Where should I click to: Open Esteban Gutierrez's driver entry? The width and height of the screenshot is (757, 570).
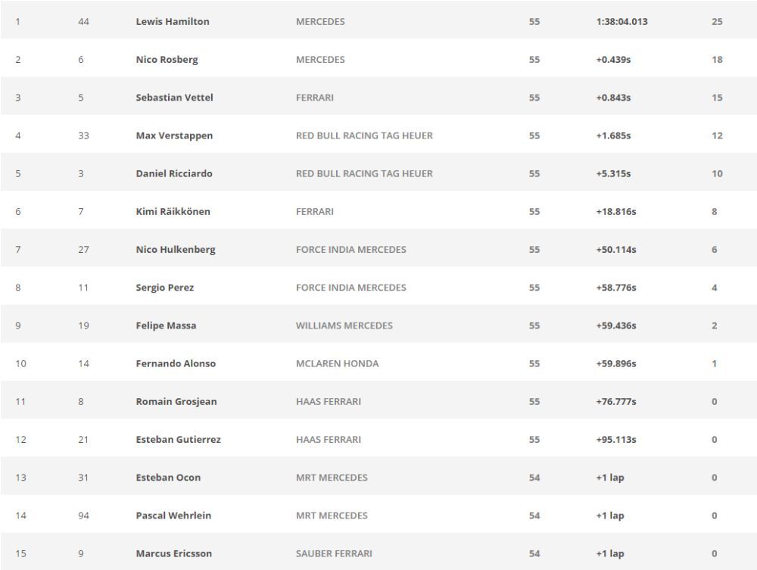point(179,440)
